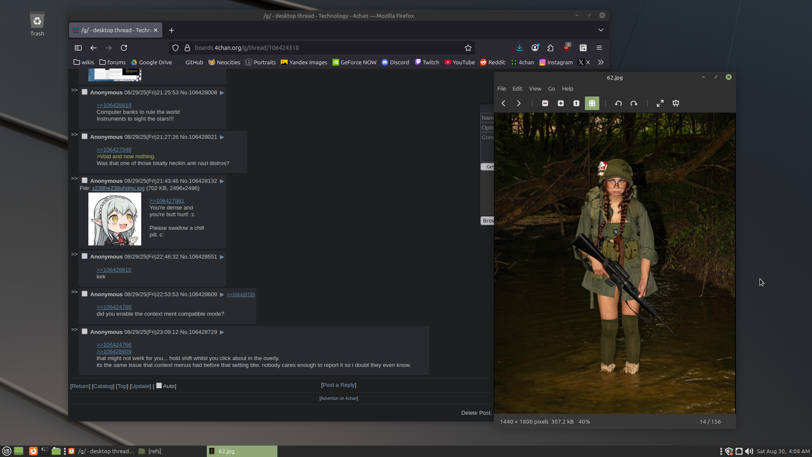Show more bookmarks chevron

601,62
